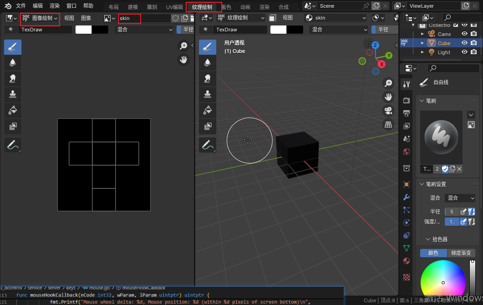Select the Annotate pencil tool in 3D viewport
Image resolution: width=483 pixels, height=305 pixels.
[208, 145]
